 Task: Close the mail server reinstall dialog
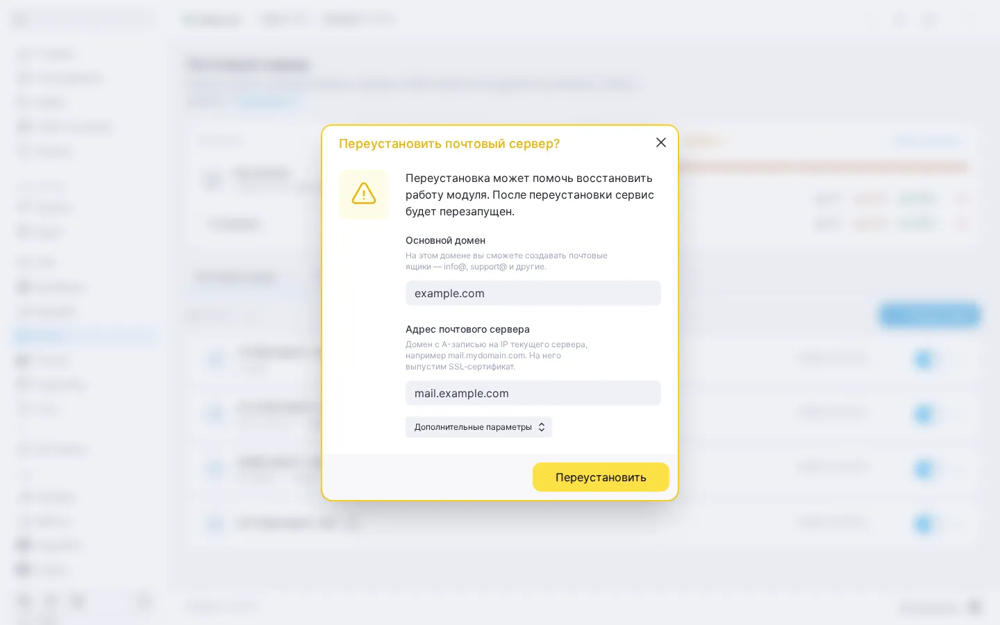point(661,142)
